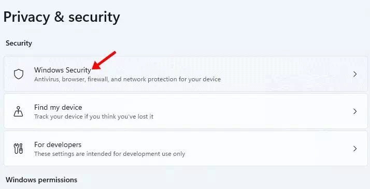Click the Antivirus, browser, firewall description text
The width and height of the screenshot is (370, 189).
coord(127,79)
